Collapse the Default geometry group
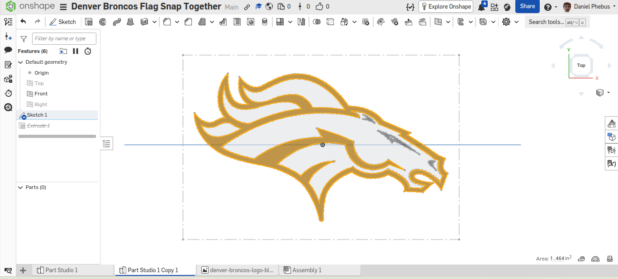618x279 pixels. tap(20, 62)
